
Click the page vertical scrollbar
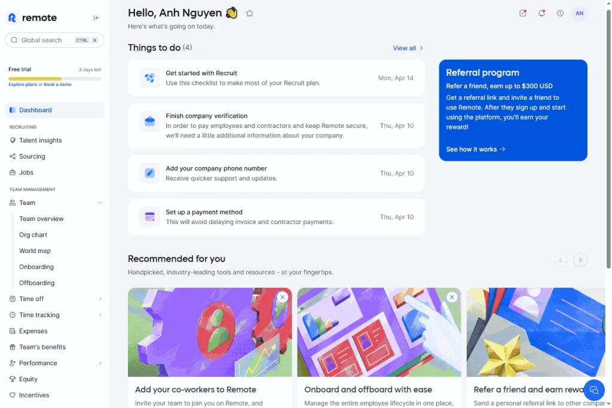coord(608,139)
